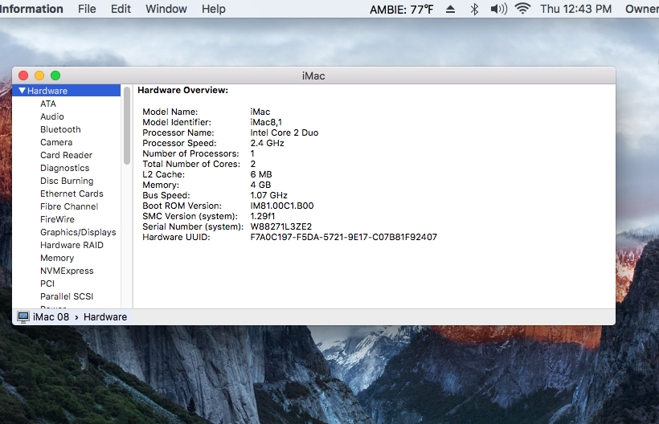Click the 4 GB memory value
The image size is (659, 424).
pyautogui.click(x=260, y=185)
